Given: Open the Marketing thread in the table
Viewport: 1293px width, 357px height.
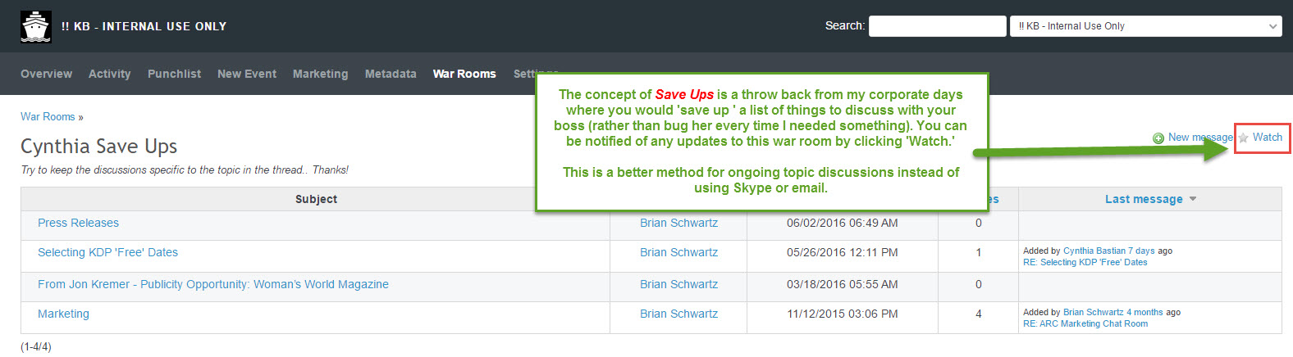Looking at the screenshot, I should (63, 314).
